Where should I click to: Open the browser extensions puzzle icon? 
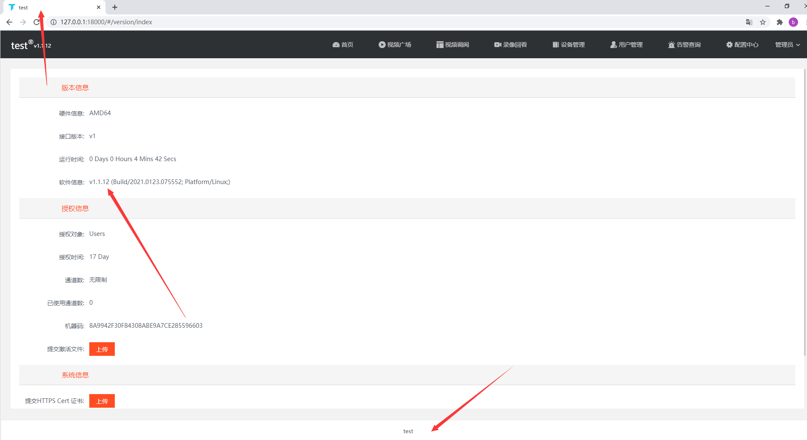[x=779, y=22]
